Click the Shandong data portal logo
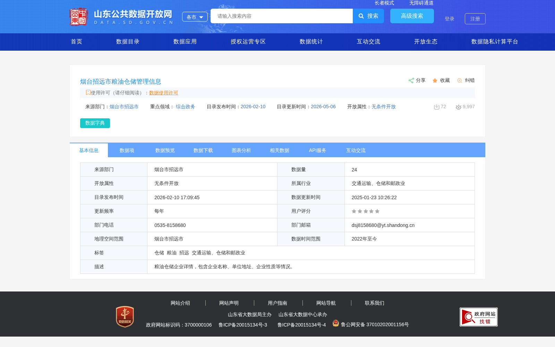Screen dimensions: 555x347 (x=121, y=17)
